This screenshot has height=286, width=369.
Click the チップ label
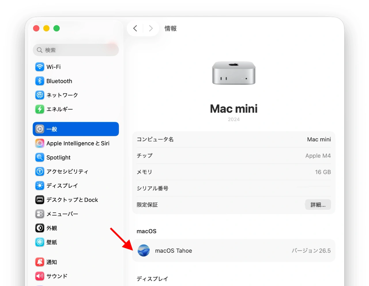144,156
